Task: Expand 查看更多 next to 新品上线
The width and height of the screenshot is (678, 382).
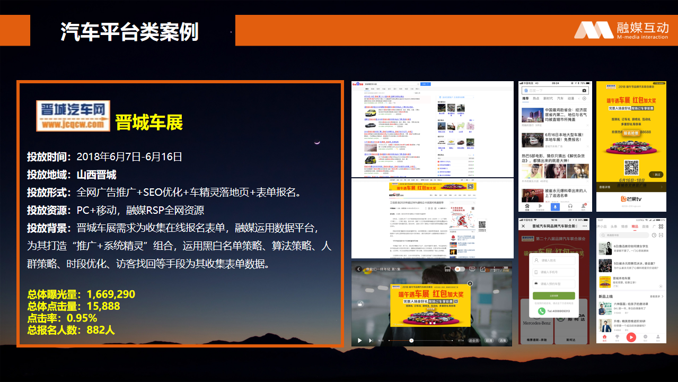Action: (x=656, y=296)
